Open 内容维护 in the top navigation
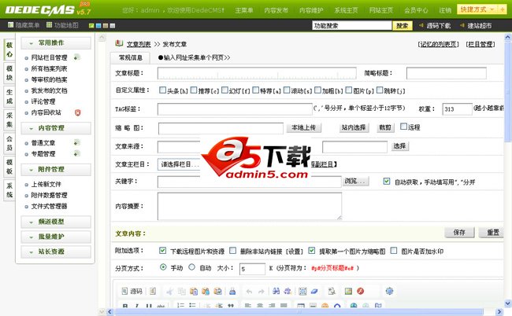Viewport: 512px width, 316px height. coord(311,10)
